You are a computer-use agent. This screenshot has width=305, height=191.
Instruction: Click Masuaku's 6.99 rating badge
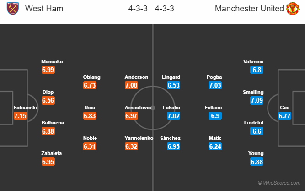pyautogui.click(x=48, y=69)
